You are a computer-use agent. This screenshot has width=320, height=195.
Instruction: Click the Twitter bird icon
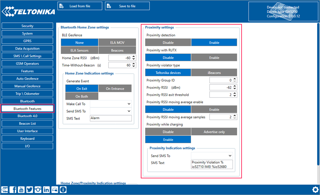point(30,190)
